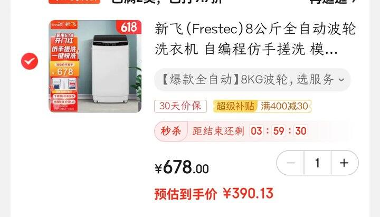Tap the 618 badge on product image
Image resolution: width=380 pixels, height=217 pixels.
(129, 27)
